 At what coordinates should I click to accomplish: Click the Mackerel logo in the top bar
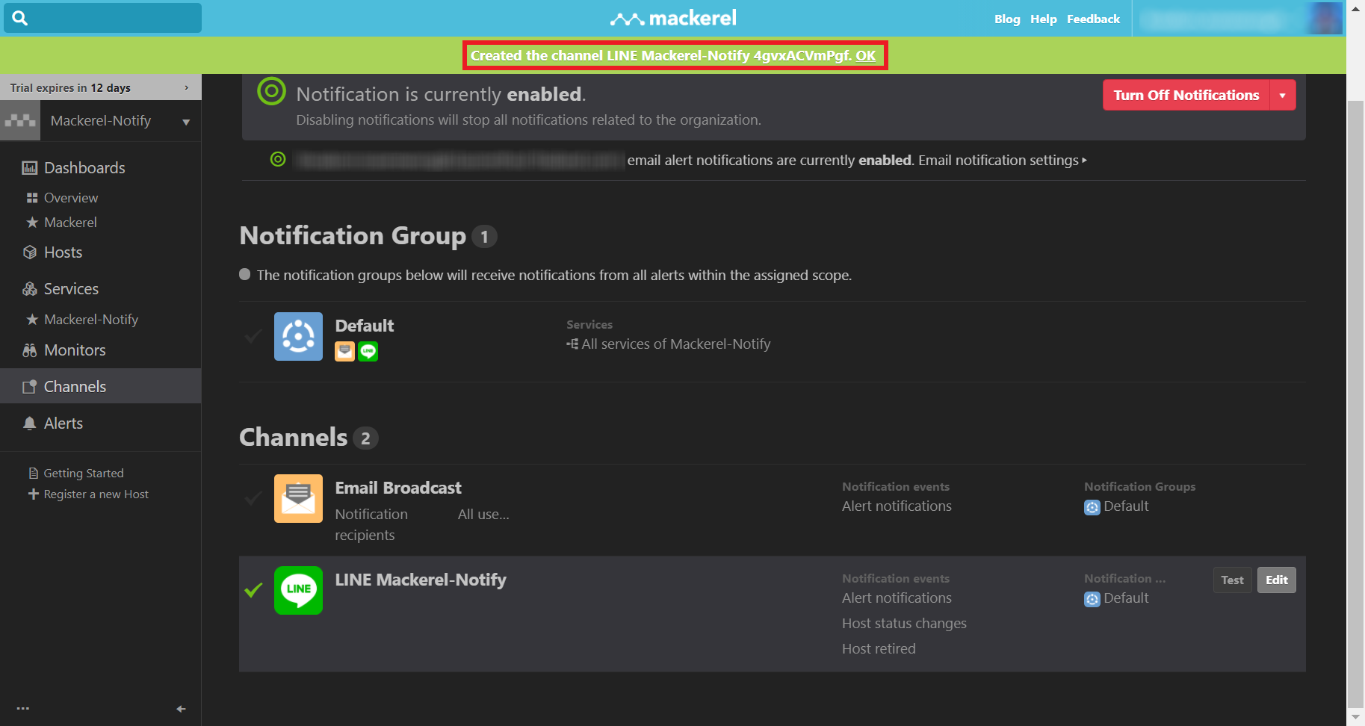click(x=672, y=18)
